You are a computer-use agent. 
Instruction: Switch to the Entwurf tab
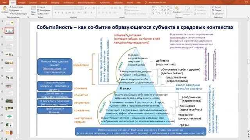tap(43, 3)
